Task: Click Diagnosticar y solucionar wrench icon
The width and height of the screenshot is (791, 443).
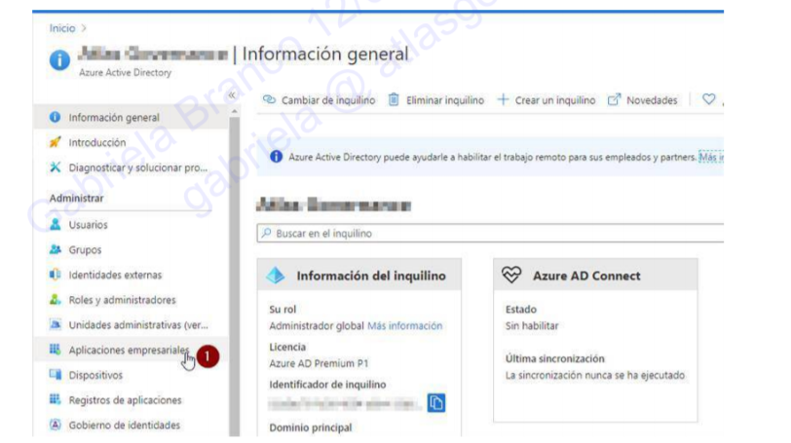Action: [55, 166]
